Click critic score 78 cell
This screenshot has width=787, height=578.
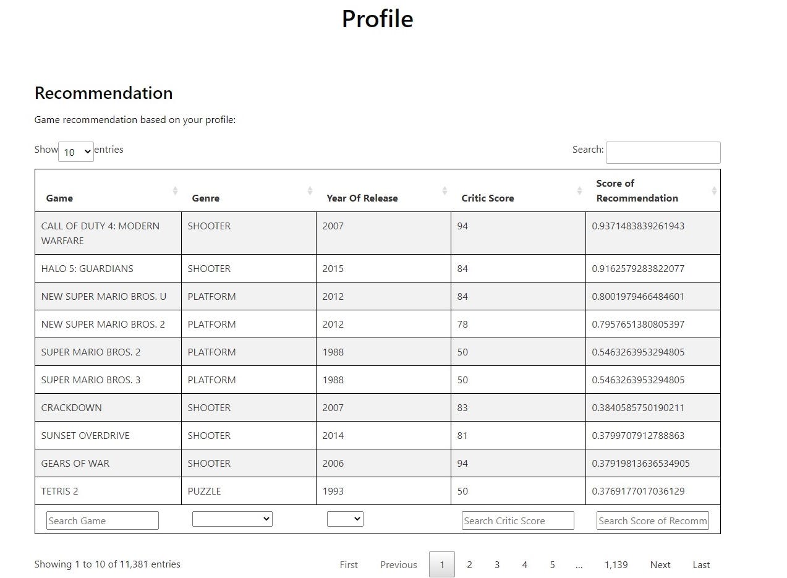pos(518,324)
